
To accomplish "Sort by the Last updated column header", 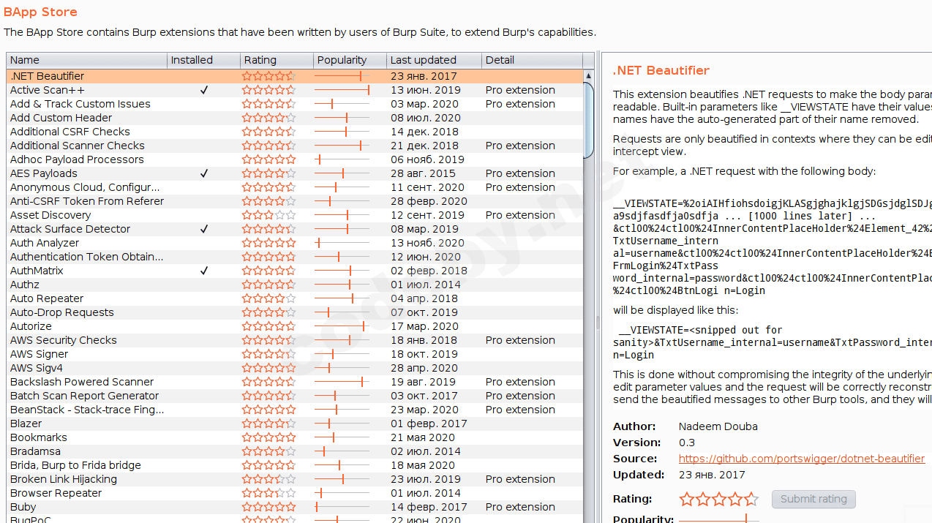I will tap(434, 60).
